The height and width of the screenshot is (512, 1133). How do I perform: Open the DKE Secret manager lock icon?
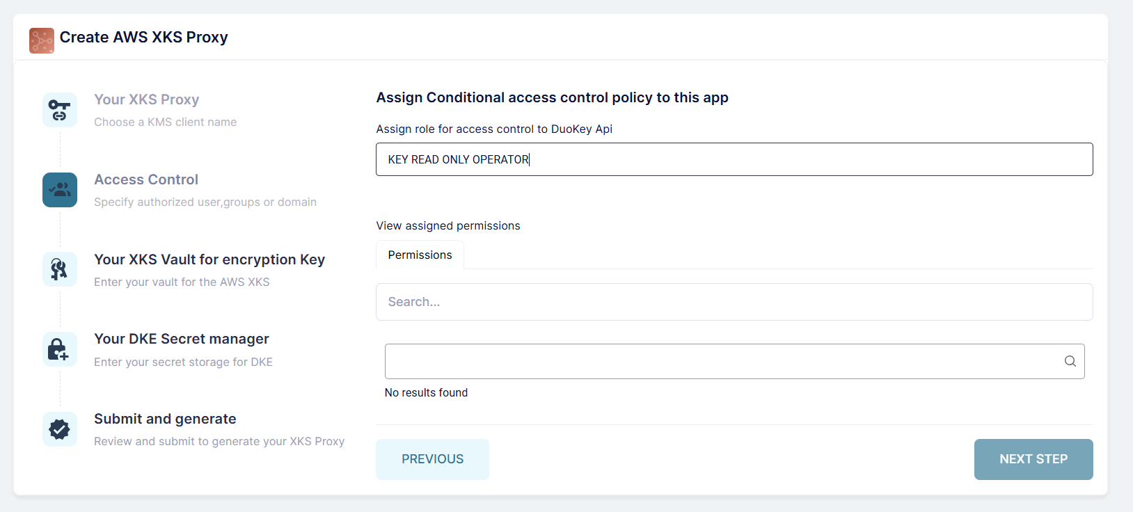click(60, 349)
